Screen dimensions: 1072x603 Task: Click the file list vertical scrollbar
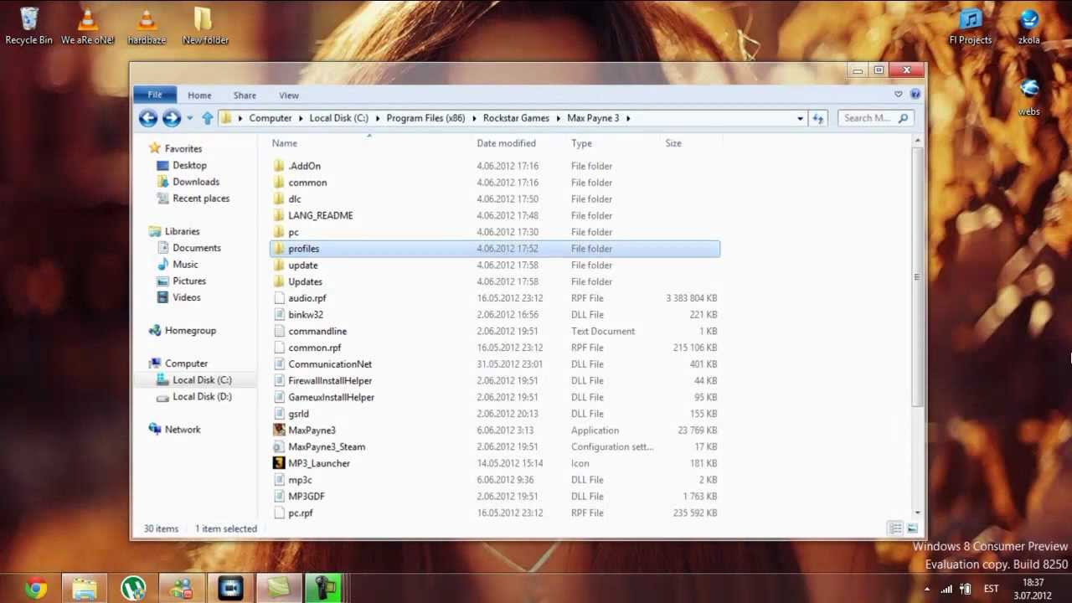(x=918, y=276)
